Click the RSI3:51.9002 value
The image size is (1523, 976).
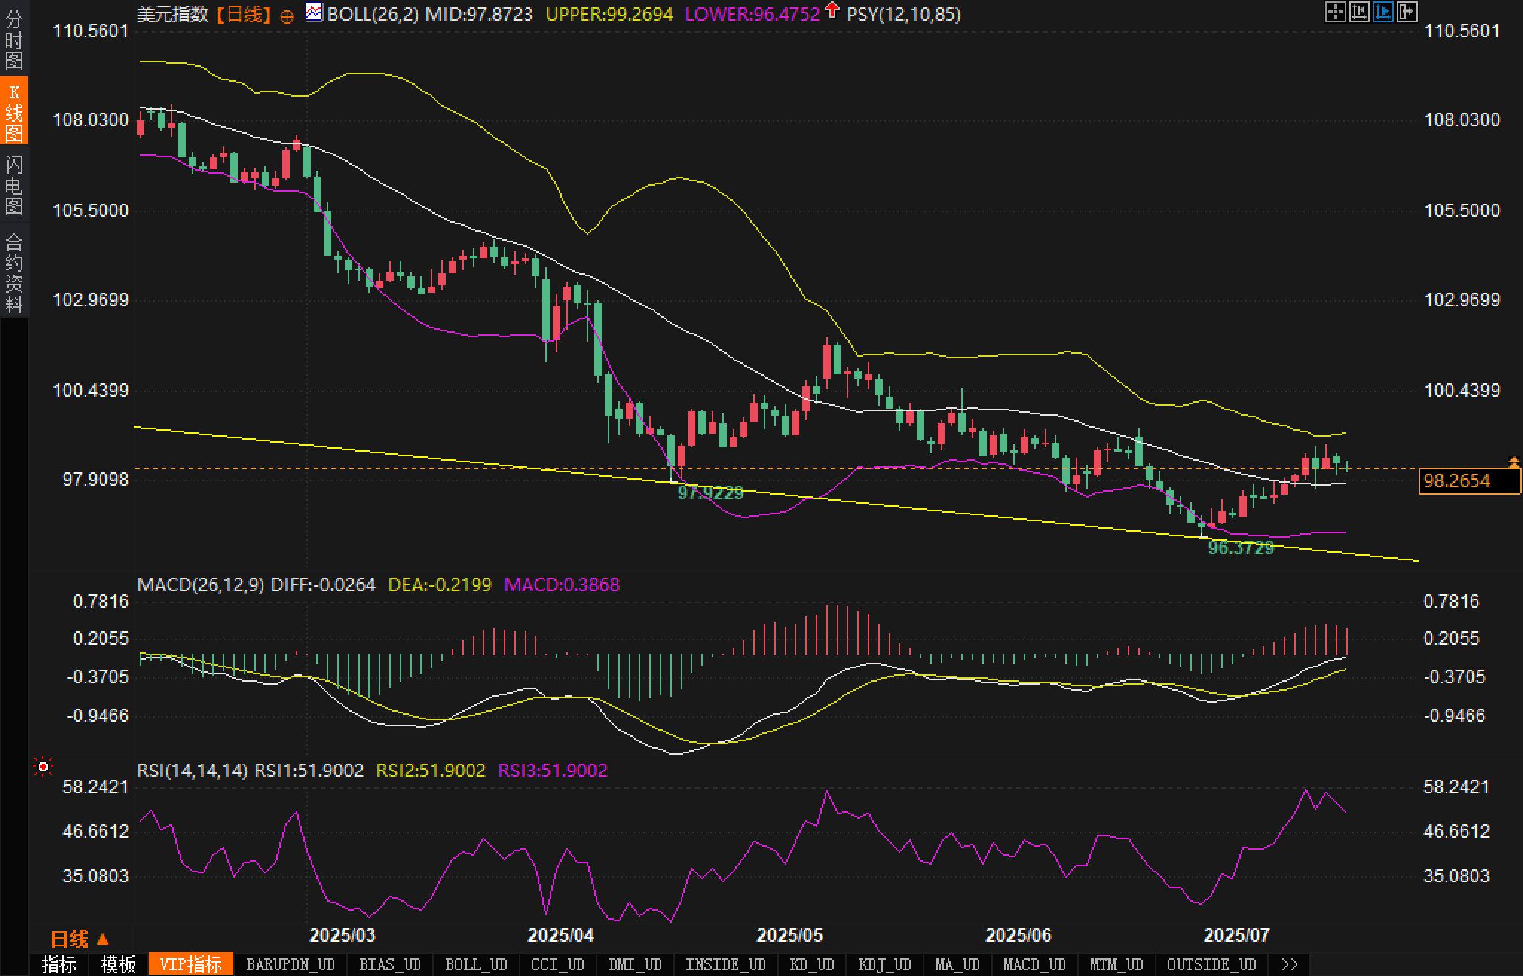pyautogui.click(x=553, y=770)
